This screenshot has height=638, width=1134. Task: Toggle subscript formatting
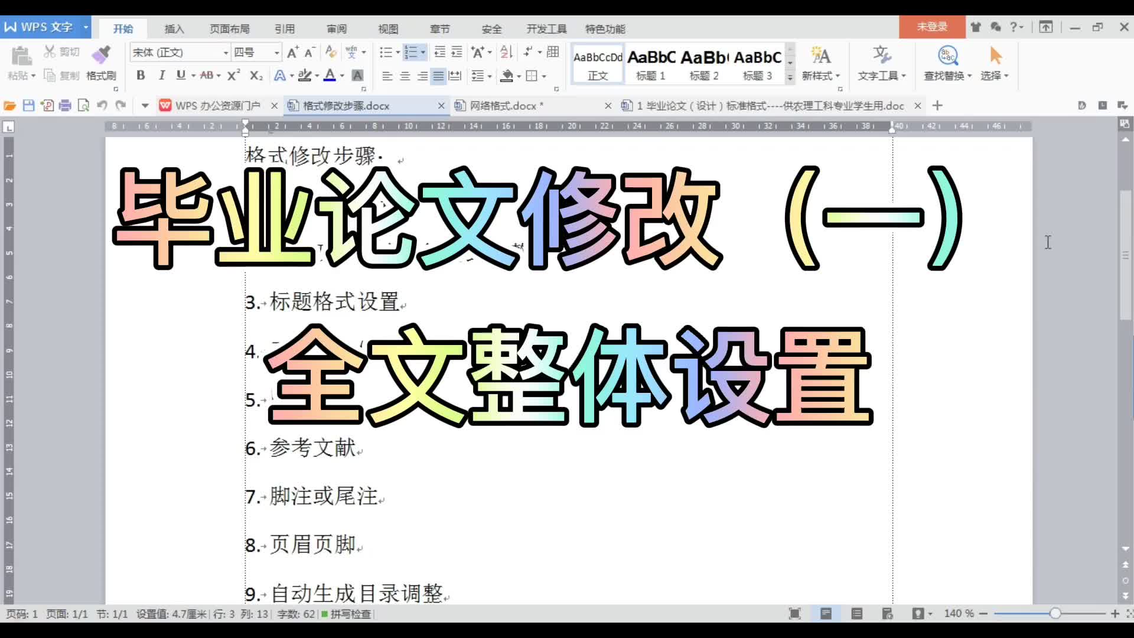coord(256,76)
